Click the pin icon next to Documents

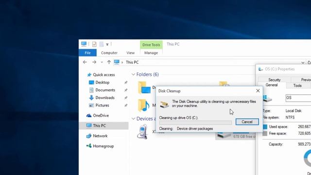[x=126, y=90]
